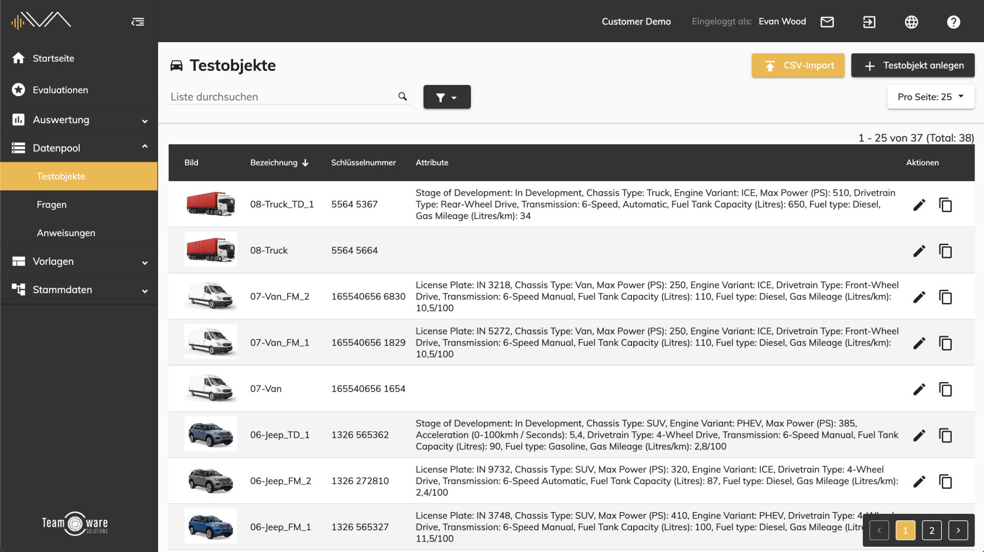Image resolution: width=984 pixels, height=552 pixels.
Task: Open the 08-Truck_TD_1 truck thumbnail
Action: (211, 205)
